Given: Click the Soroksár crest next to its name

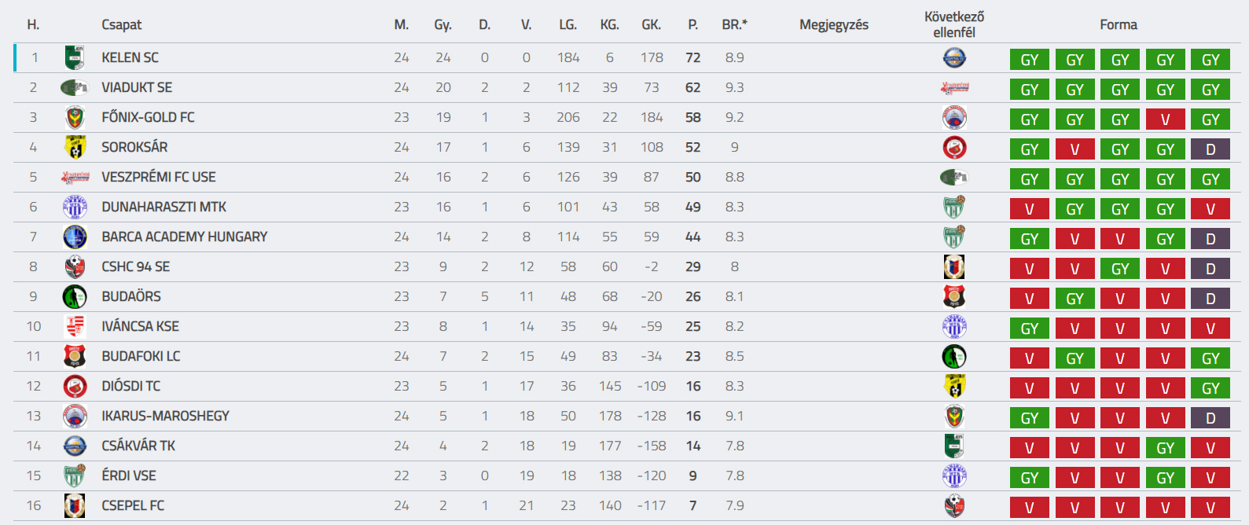Looking at the screenshot, I should coord(75,147).
